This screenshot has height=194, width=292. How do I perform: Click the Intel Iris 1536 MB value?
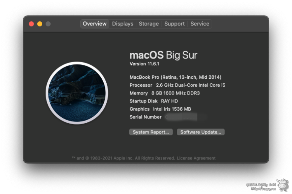point(172,109)
